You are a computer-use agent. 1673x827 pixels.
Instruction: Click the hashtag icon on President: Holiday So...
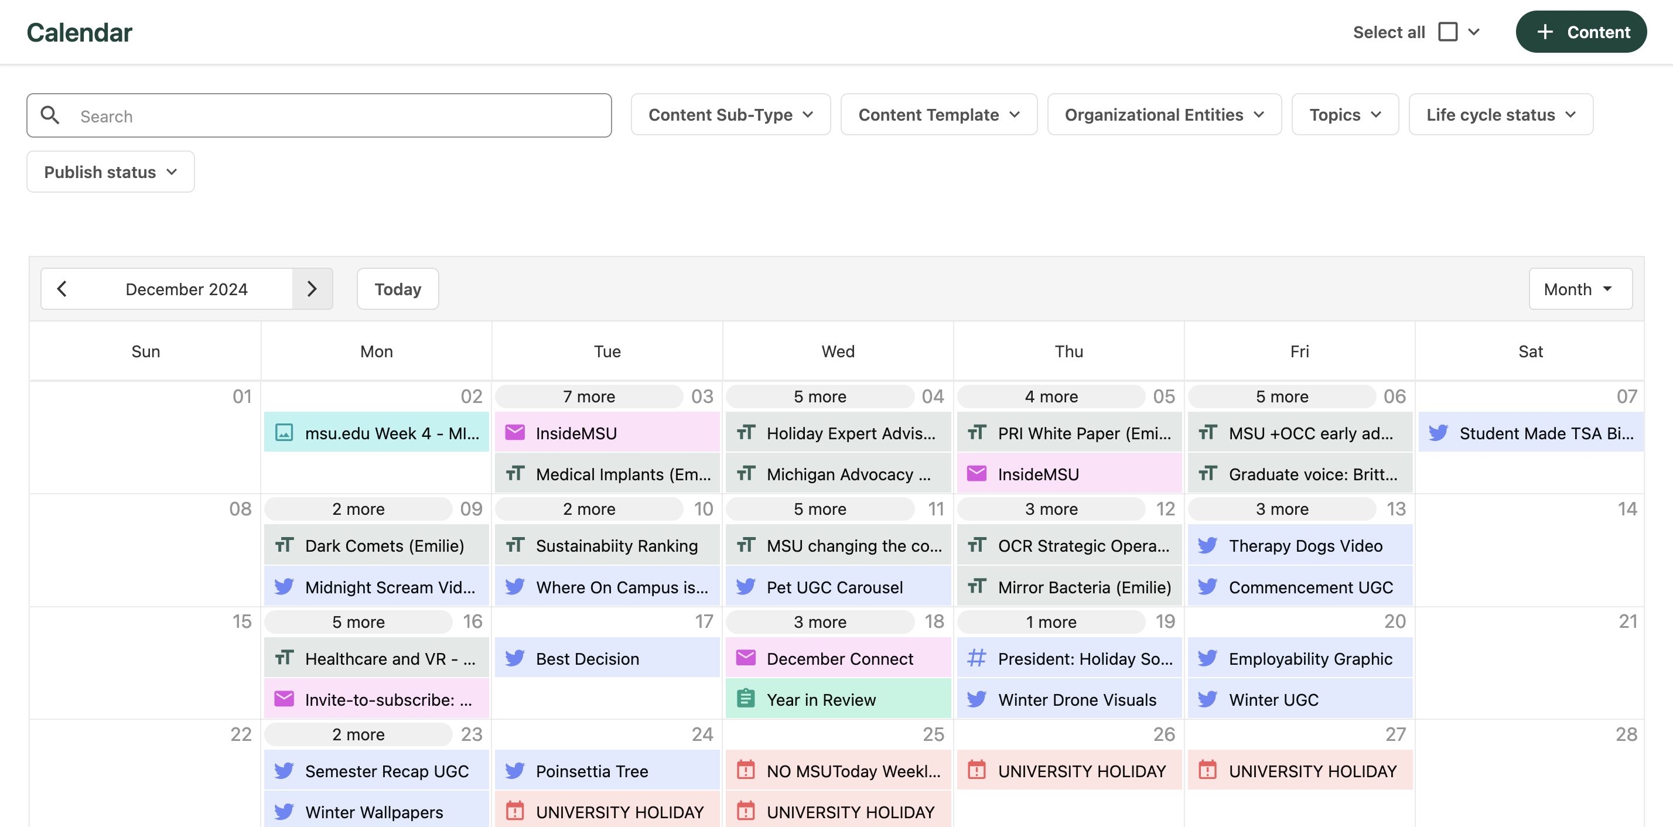click(x=976, y=658)
